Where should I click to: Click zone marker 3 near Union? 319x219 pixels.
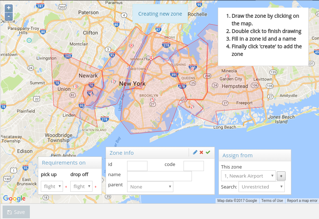(x=75, y=87)
